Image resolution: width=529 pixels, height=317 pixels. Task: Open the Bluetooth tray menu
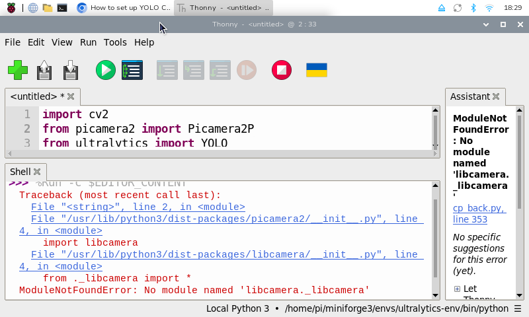coord(473,8)
